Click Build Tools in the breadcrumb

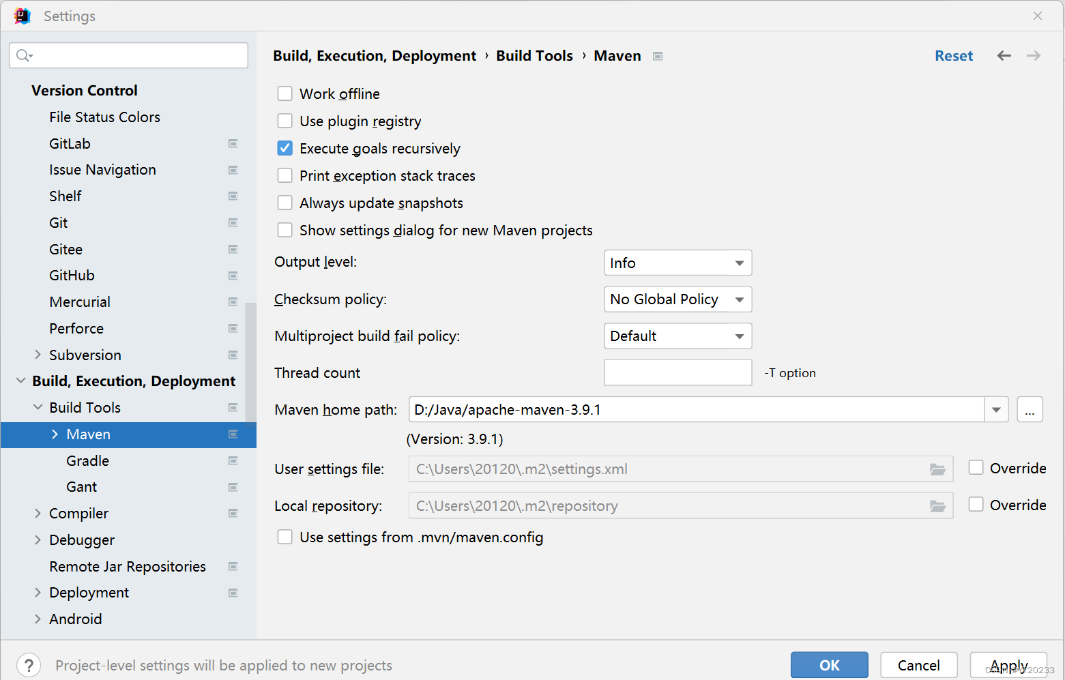coord(534,56)
